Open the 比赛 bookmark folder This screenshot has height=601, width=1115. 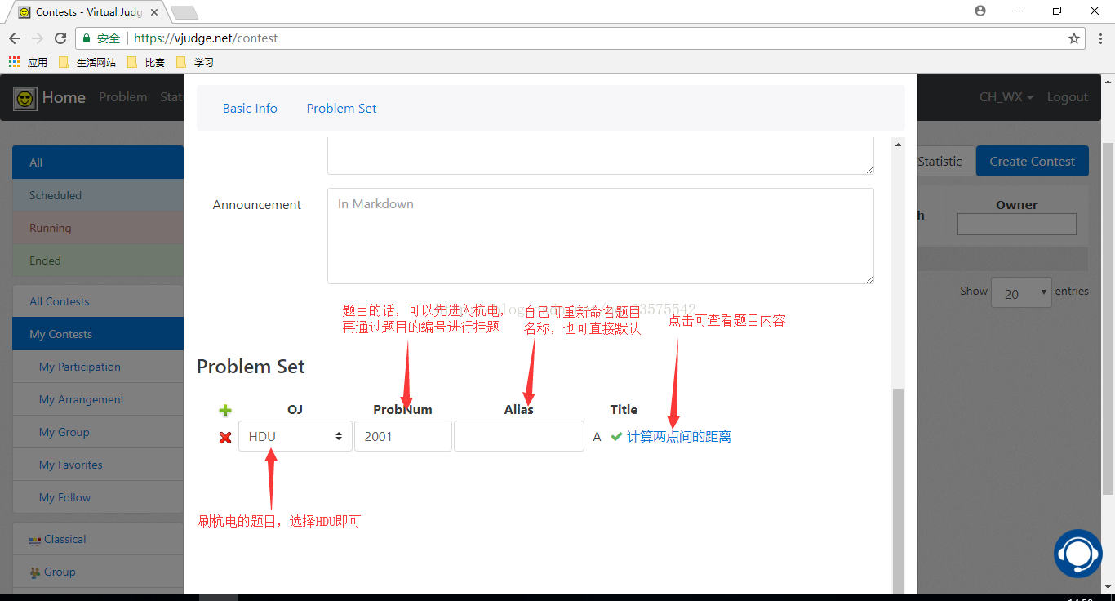click(146, 62)
